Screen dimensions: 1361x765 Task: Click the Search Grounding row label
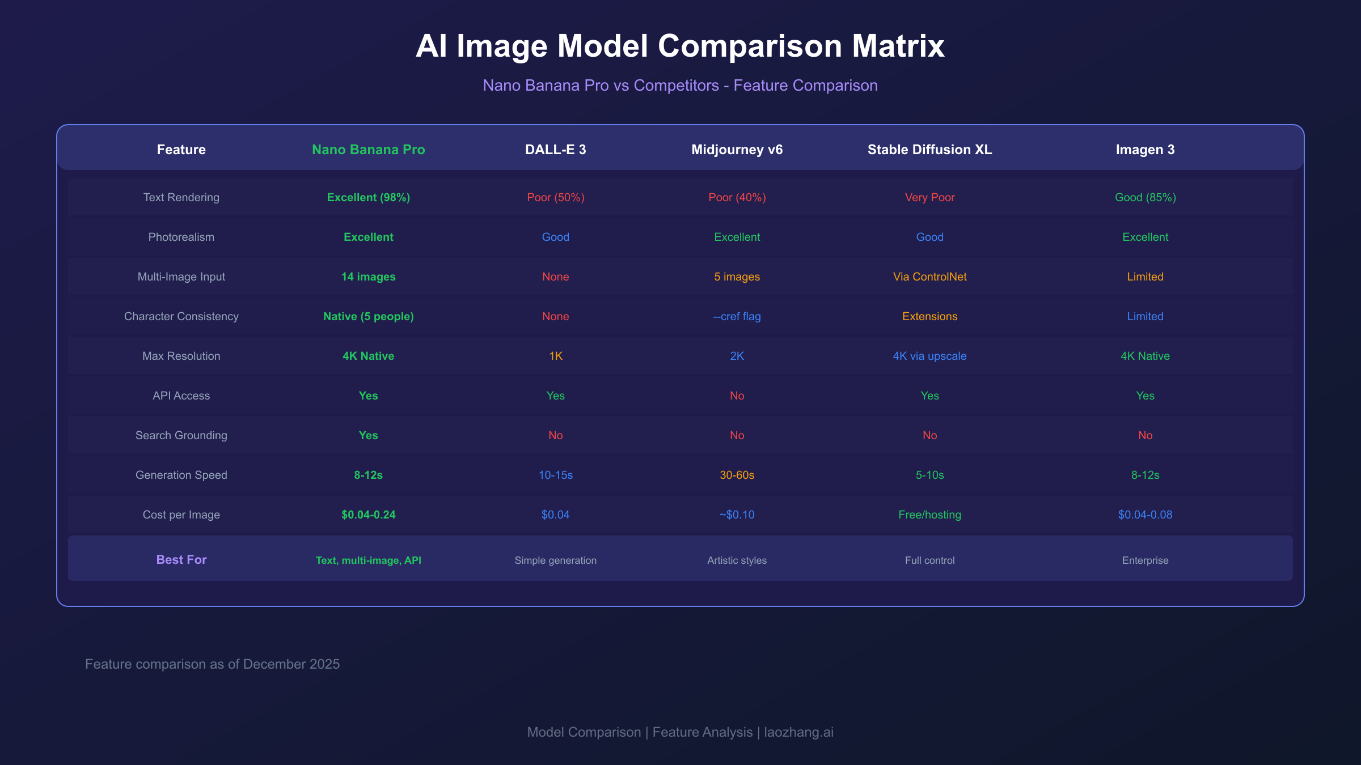coord(181,435)
